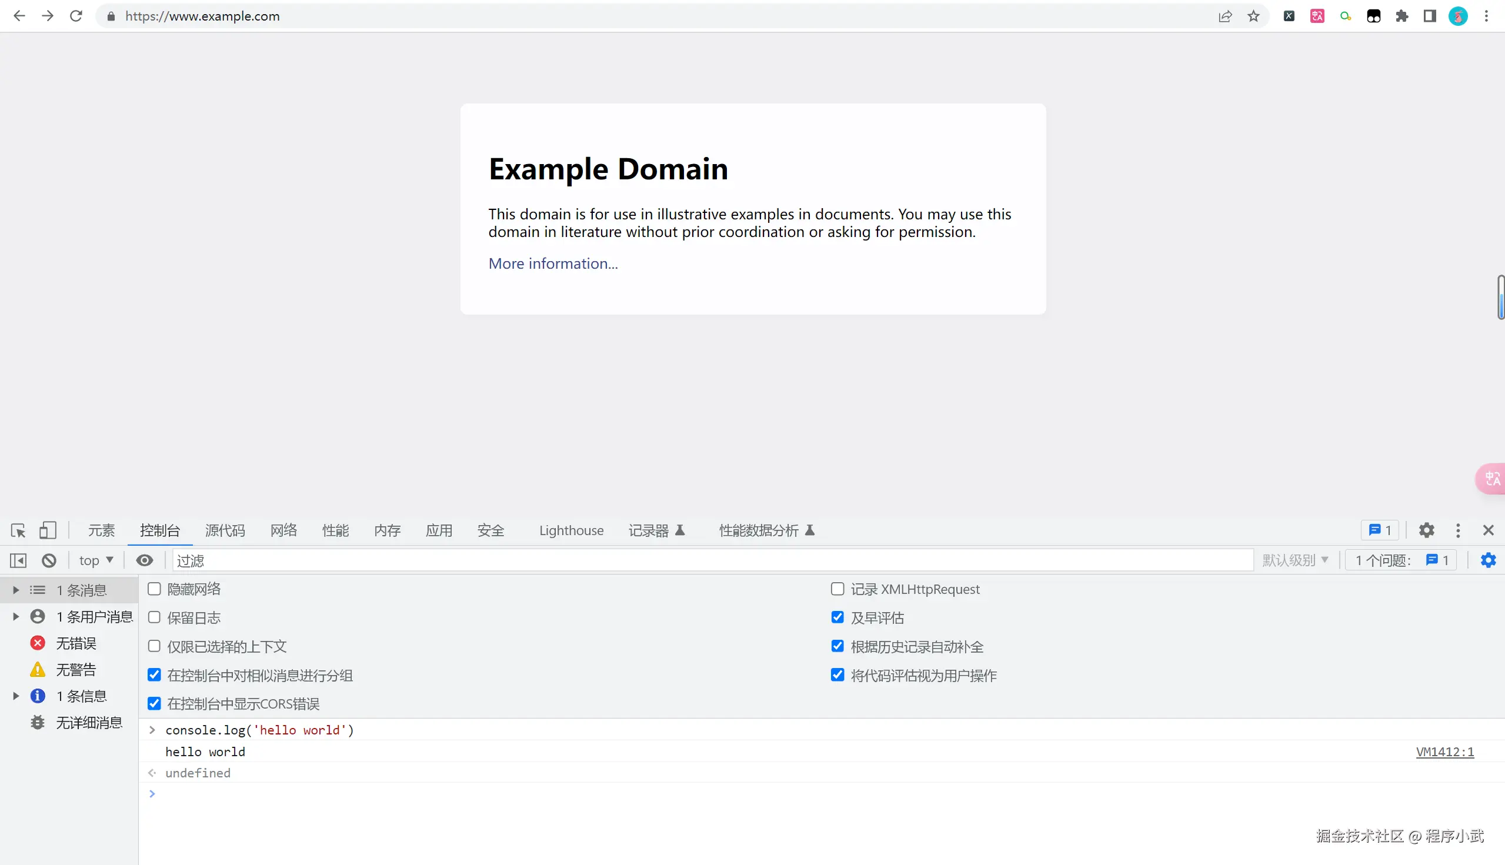Enable the 隐藏网络 checkbox
Screen dimensions: 1505x865
(155, 589)
